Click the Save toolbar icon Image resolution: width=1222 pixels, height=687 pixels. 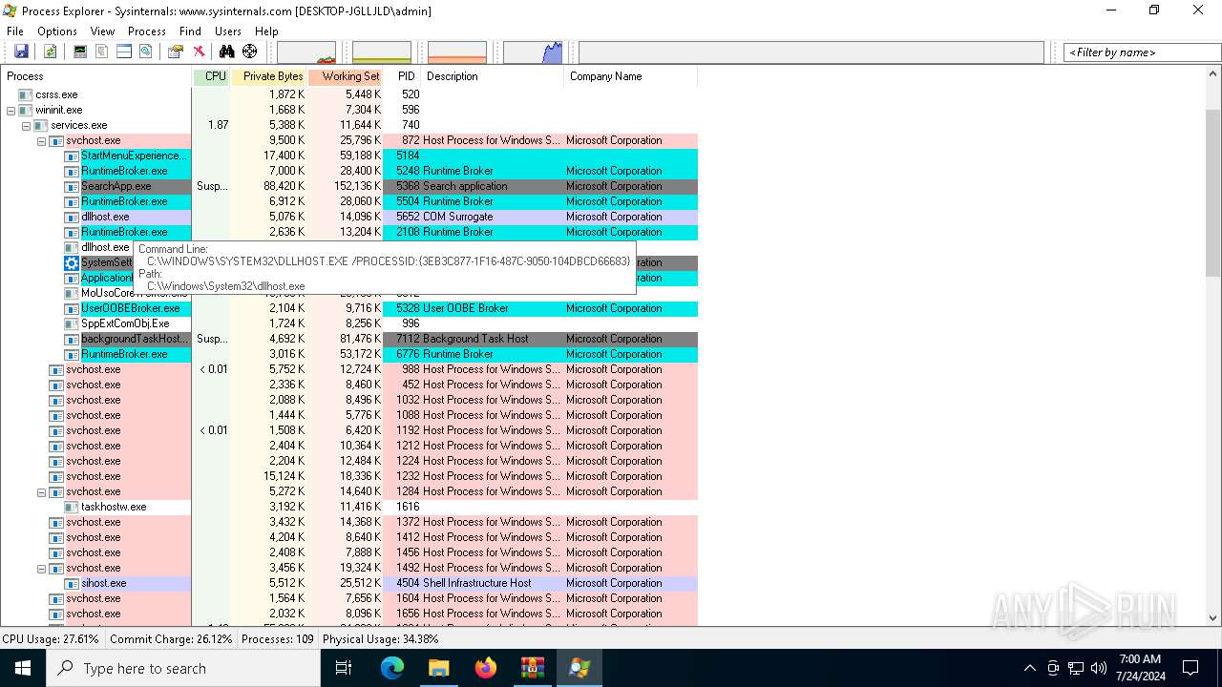(21, 52)
